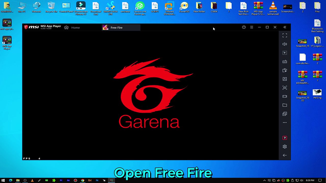Image resolution: width=326 pixels, height=183 pixels.
Task: Open the red help icon in sidebar
Action: 285,138
